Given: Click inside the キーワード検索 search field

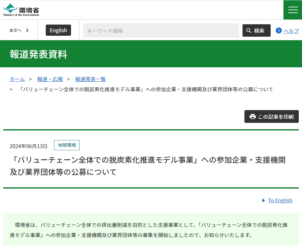Looking at the screenshot, I should point(160,30).
